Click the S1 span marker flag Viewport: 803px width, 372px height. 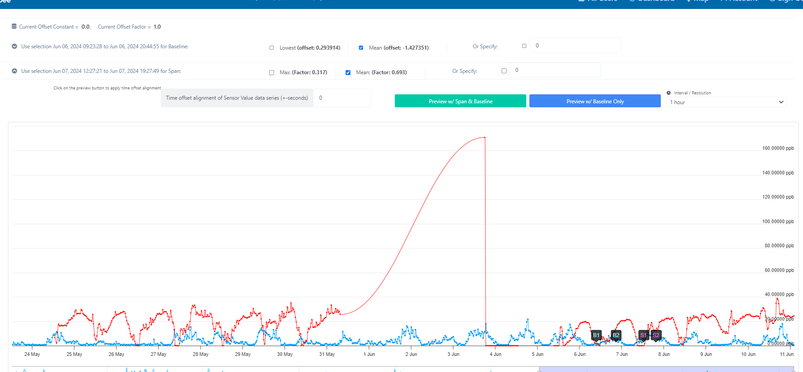point(643,335)
